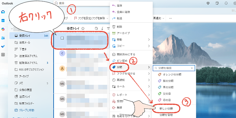Click the select mode icon beside the star
This screenshot has width=236, height=118.
(96, 28)
